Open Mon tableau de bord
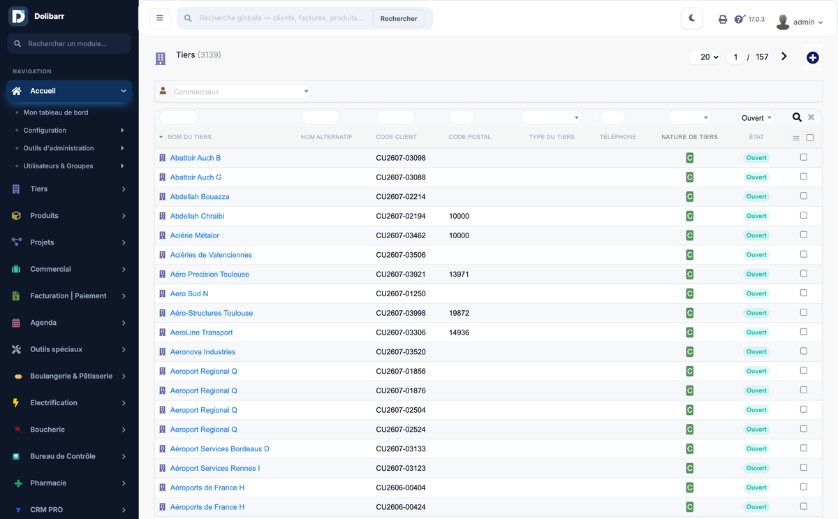The height and width of the screenshot is (519, 838). pyautogui.click(x=56, y=112)
